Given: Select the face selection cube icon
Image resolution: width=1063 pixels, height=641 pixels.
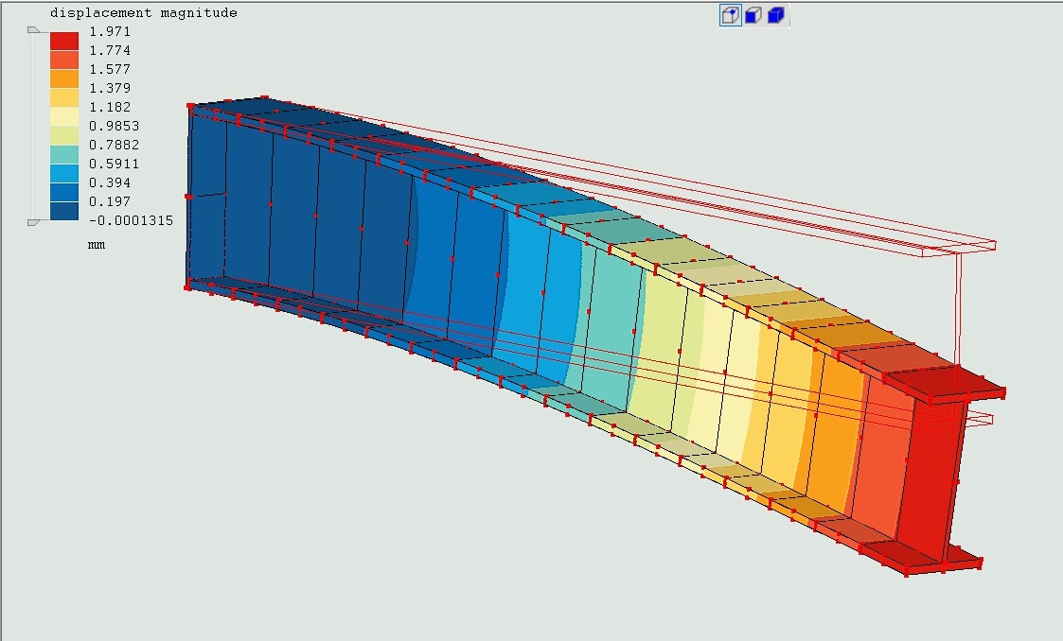Looking at the screenshot, I should point(753,15).
